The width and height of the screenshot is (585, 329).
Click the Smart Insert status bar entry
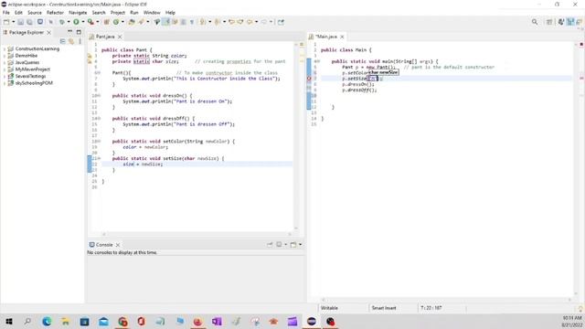click(x=384, y=308)
